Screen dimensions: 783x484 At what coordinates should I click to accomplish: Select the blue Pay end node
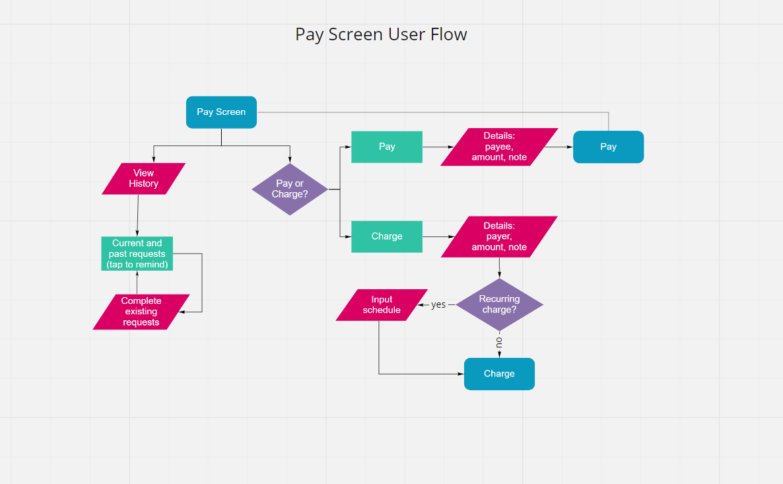608,147
